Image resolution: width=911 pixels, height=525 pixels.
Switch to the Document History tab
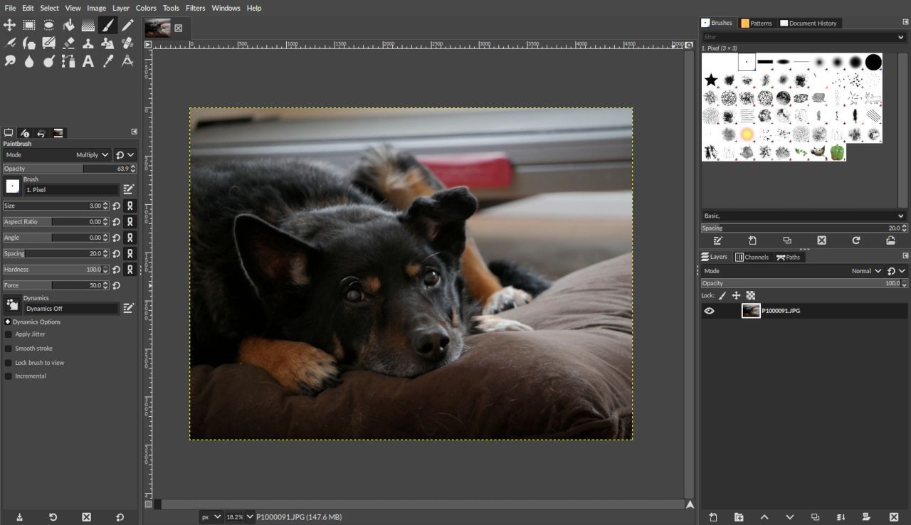(809, 23)
